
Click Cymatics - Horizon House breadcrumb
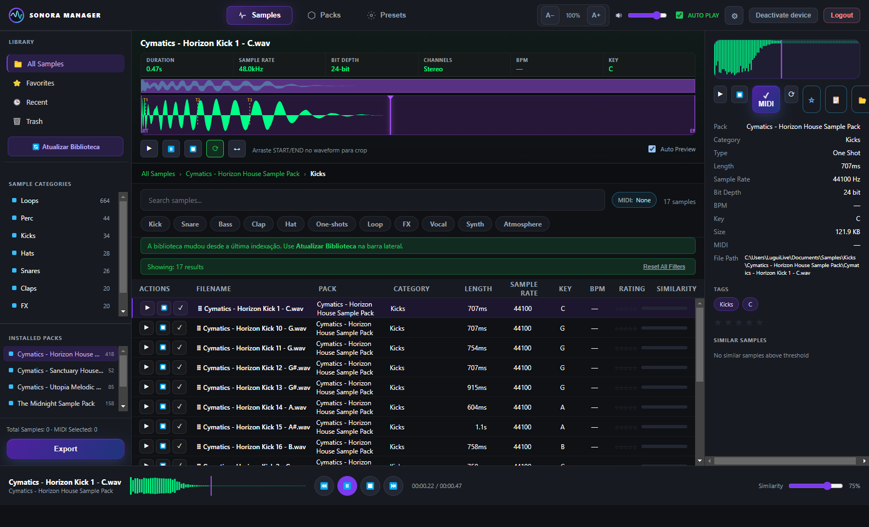pos(242,174)
